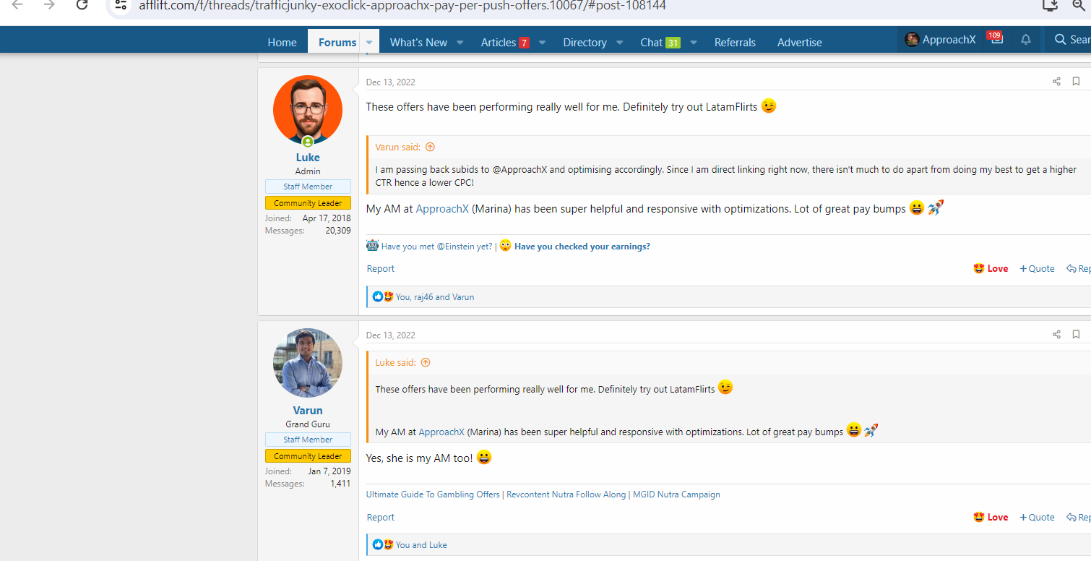Expand the Forums submenu arrow
Viewport: 1091px width, 561px height.
click(x=369, y=42)
